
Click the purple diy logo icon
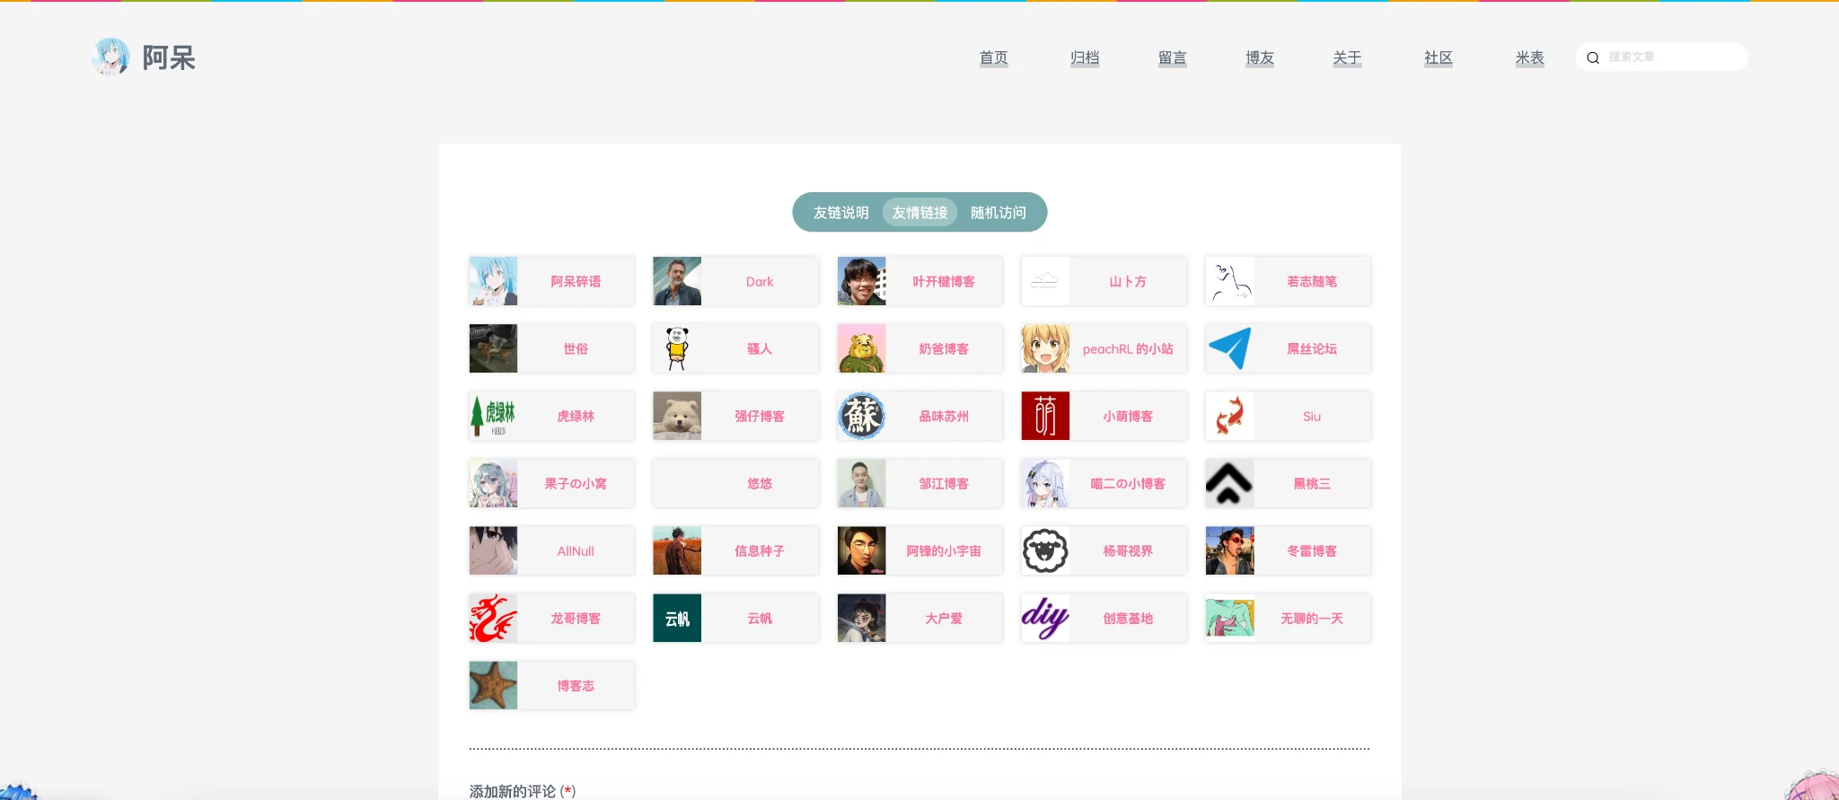1045,618
